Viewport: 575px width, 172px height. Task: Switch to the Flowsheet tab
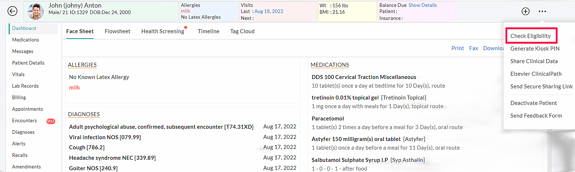[118, 31]
